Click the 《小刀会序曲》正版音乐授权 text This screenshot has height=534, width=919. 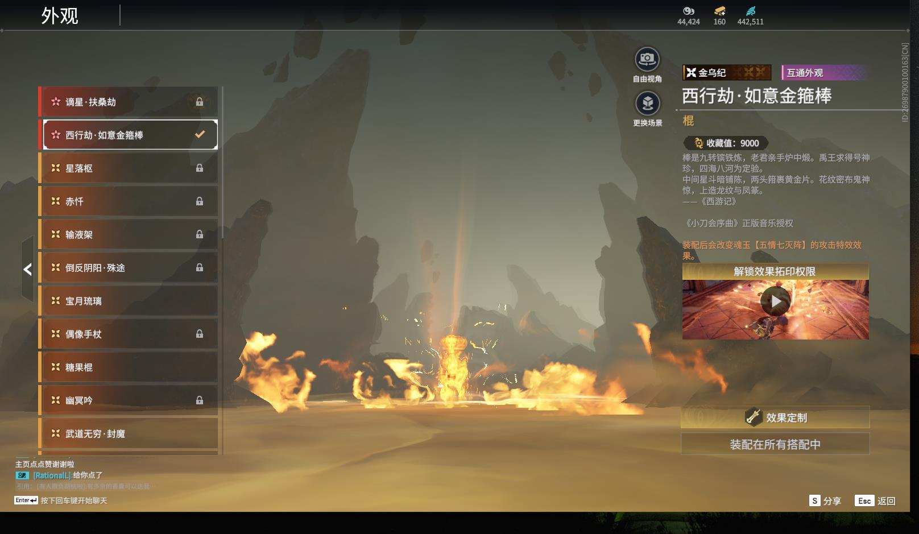click(738, 223)
